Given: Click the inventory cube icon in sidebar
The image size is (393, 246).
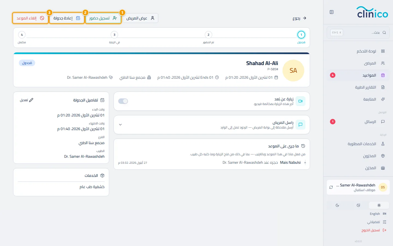Looking at the screenshot, I should [x=383, y=156].
